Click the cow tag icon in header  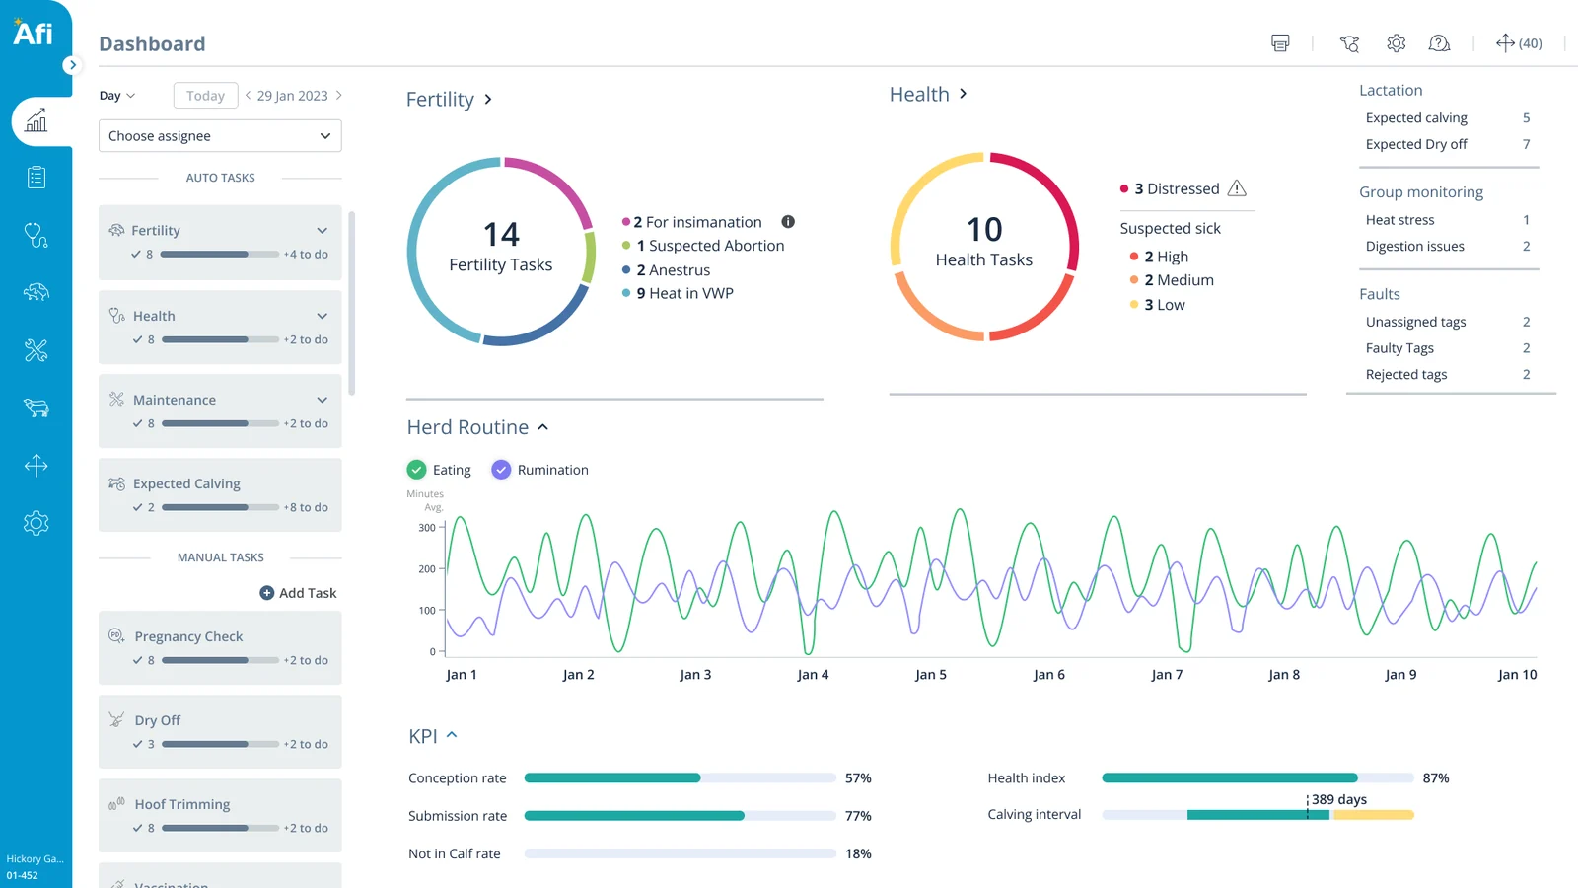(1349, 42)
